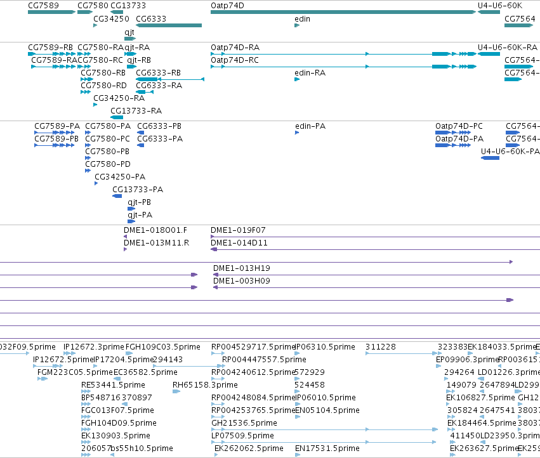Select EST label RH65158.3prime
This screenshot has height=458, width=540.
point(205,385)
